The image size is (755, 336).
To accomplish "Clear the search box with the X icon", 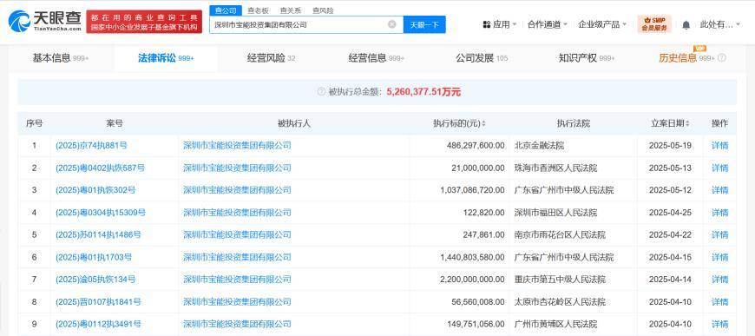I will tap(392, 24).
